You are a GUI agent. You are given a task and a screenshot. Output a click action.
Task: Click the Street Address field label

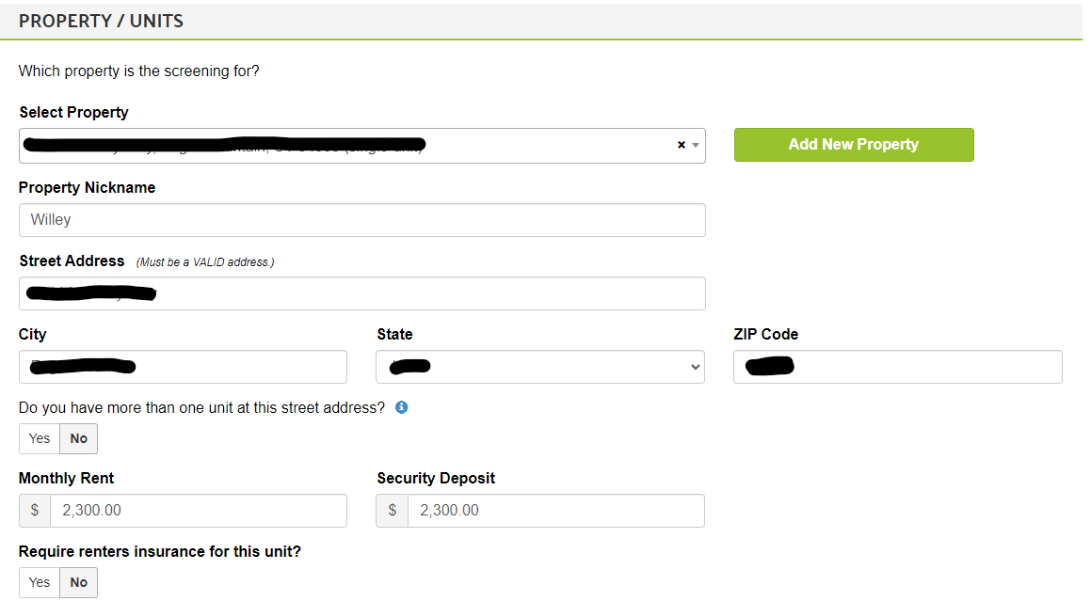point(72,261)
